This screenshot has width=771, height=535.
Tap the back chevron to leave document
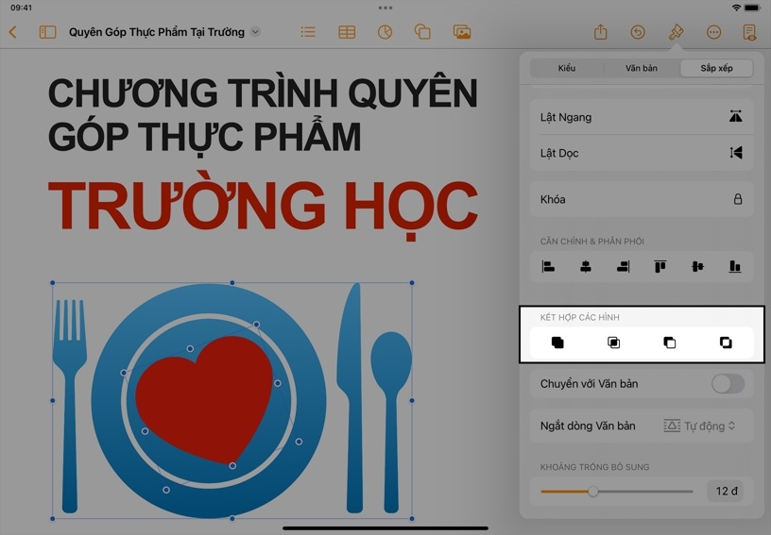(13, 32)
